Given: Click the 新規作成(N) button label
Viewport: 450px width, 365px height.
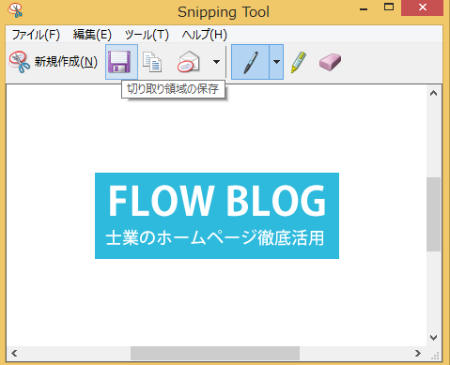Looking at the screenshot, I should tap(66, 62).
